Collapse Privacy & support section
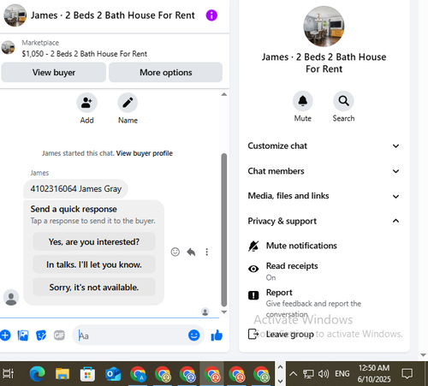The width and height of the screenshot is (428, 386). pos(324,221)
